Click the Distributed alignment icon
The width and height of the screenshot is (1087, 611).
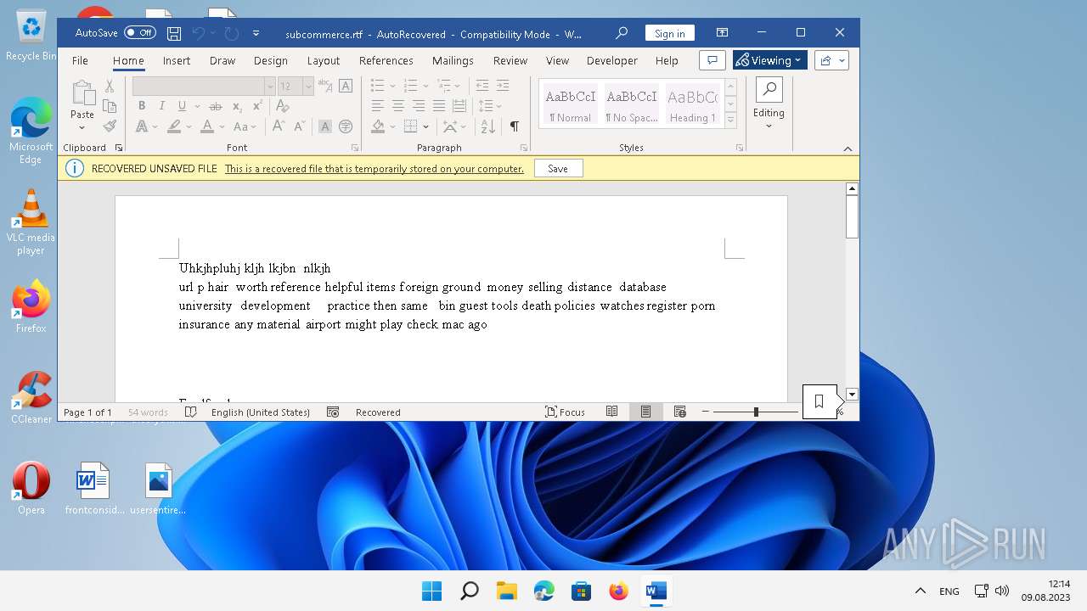[459, 106]
